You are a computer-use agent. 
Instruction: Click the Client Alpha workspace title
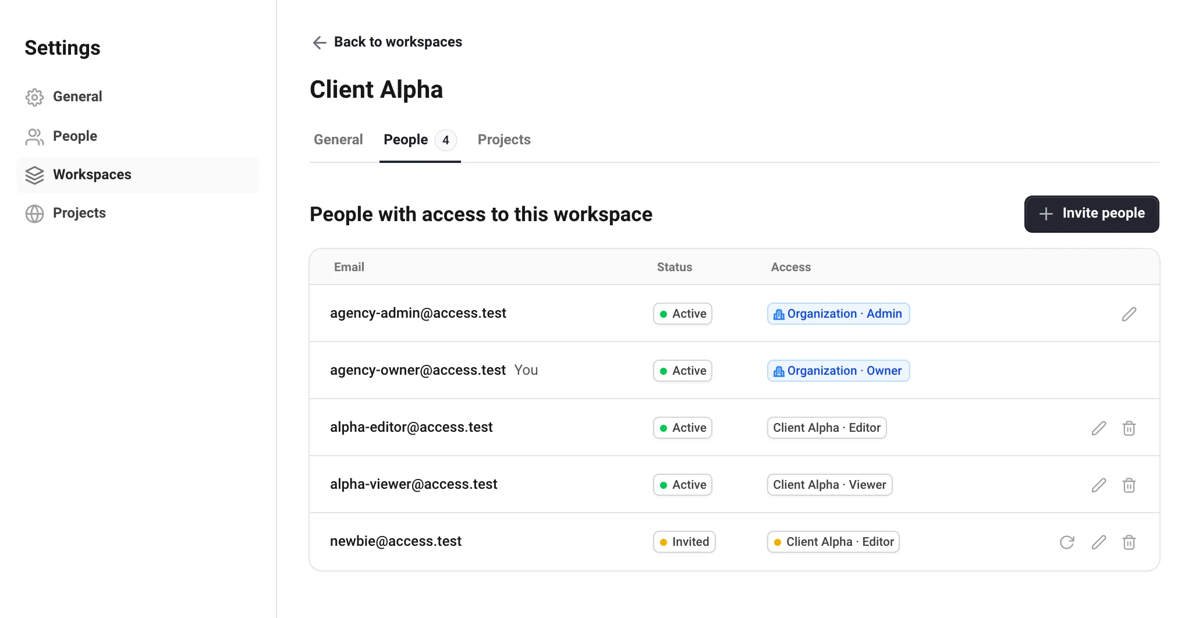coord(376,90)
